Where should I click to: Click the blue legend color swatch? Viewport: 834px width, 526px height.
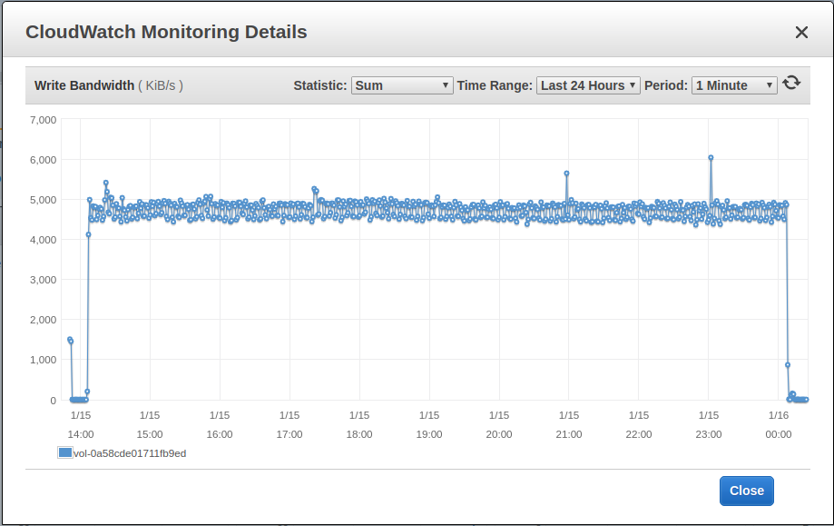pos(64,452)
